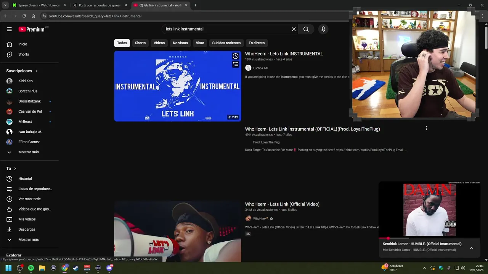Open the Tú section chevron
The image size is (488, 274).
click(15, 169)
